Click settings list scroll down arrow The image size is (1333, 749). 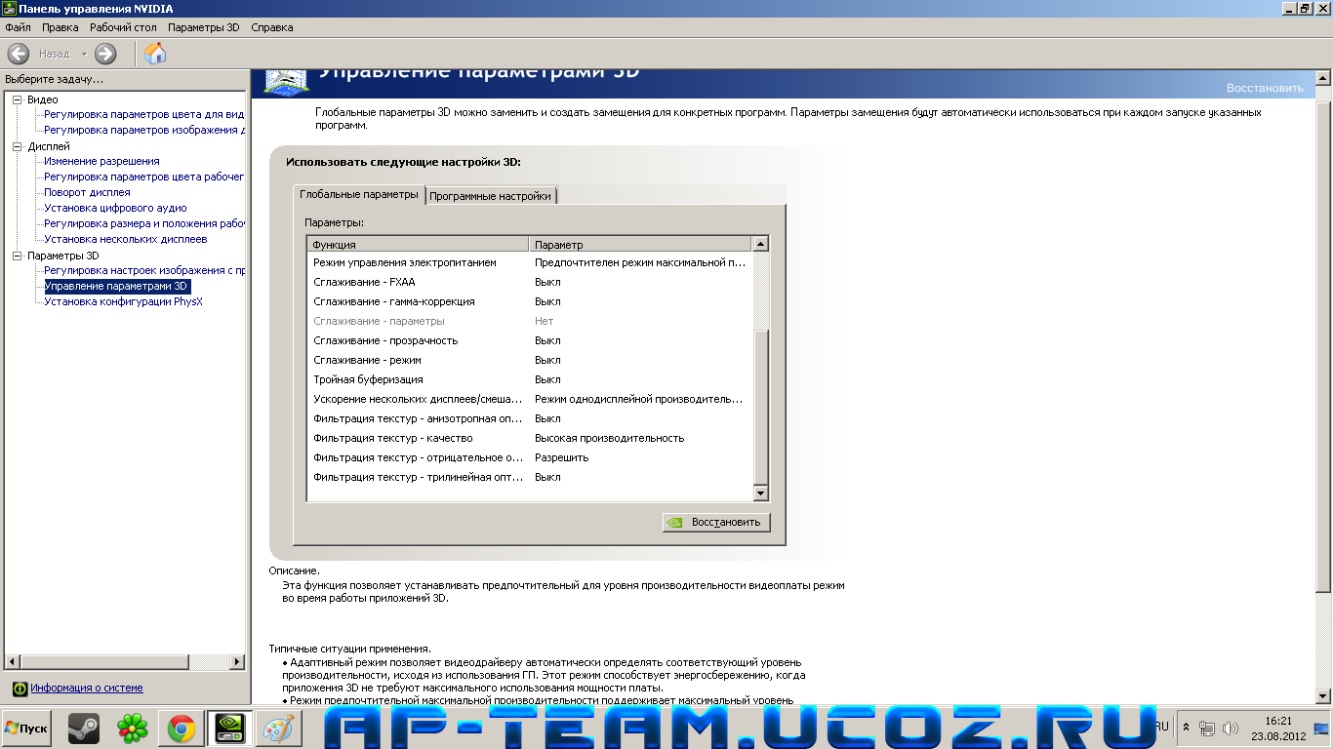pyautogui.click(x=761, y=493)
